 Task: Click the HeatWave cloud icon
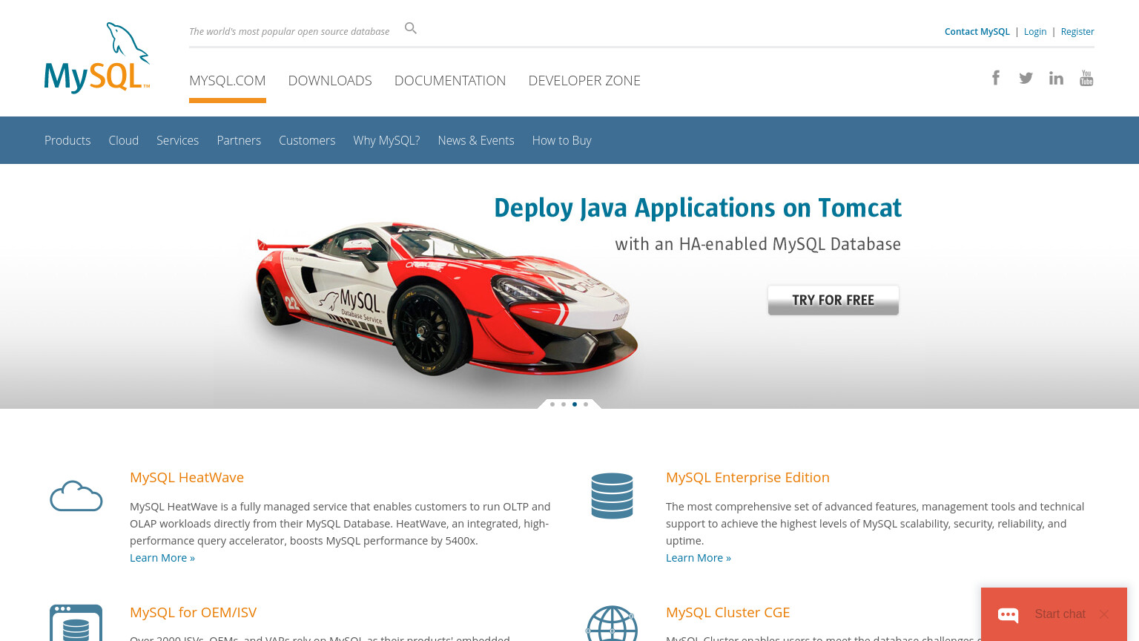(x=76, y=496)
